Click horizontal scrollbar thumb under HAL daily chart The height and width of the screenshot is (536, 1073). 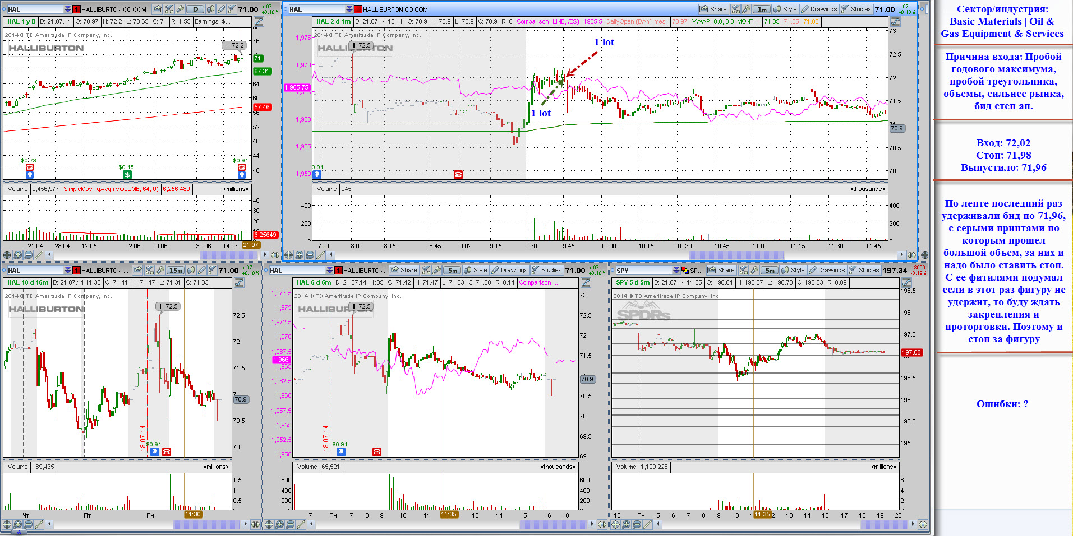pos(229,255)
